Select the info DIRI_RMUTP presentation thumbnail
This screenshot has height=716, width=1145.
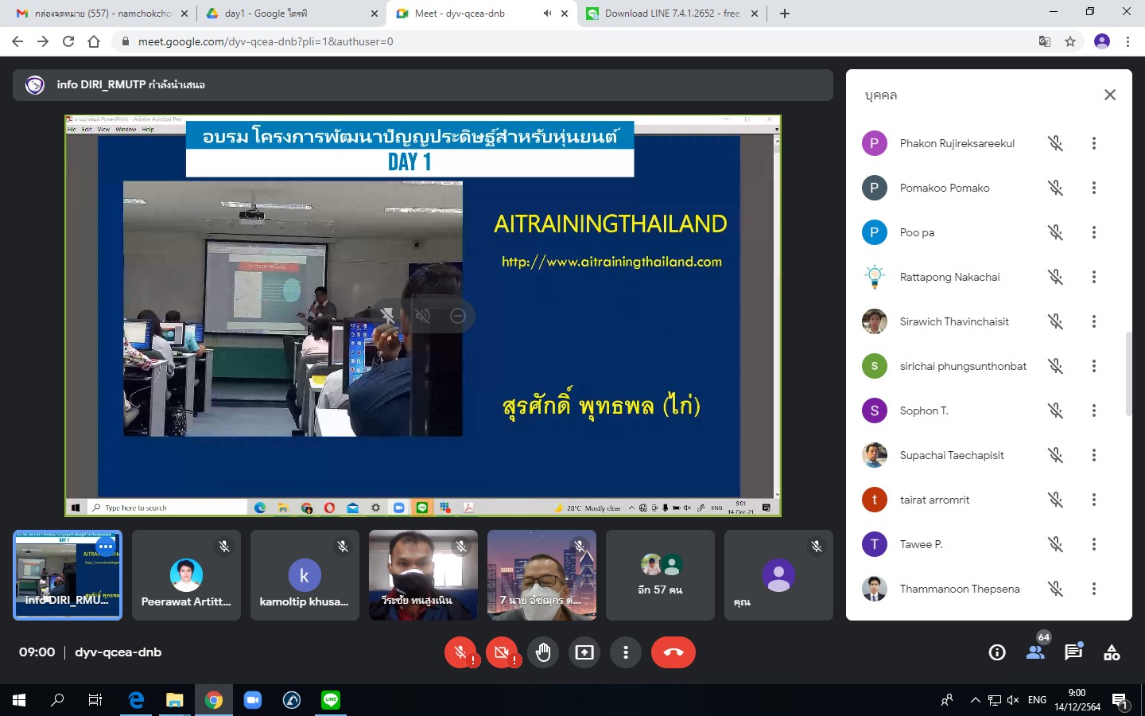68,575
